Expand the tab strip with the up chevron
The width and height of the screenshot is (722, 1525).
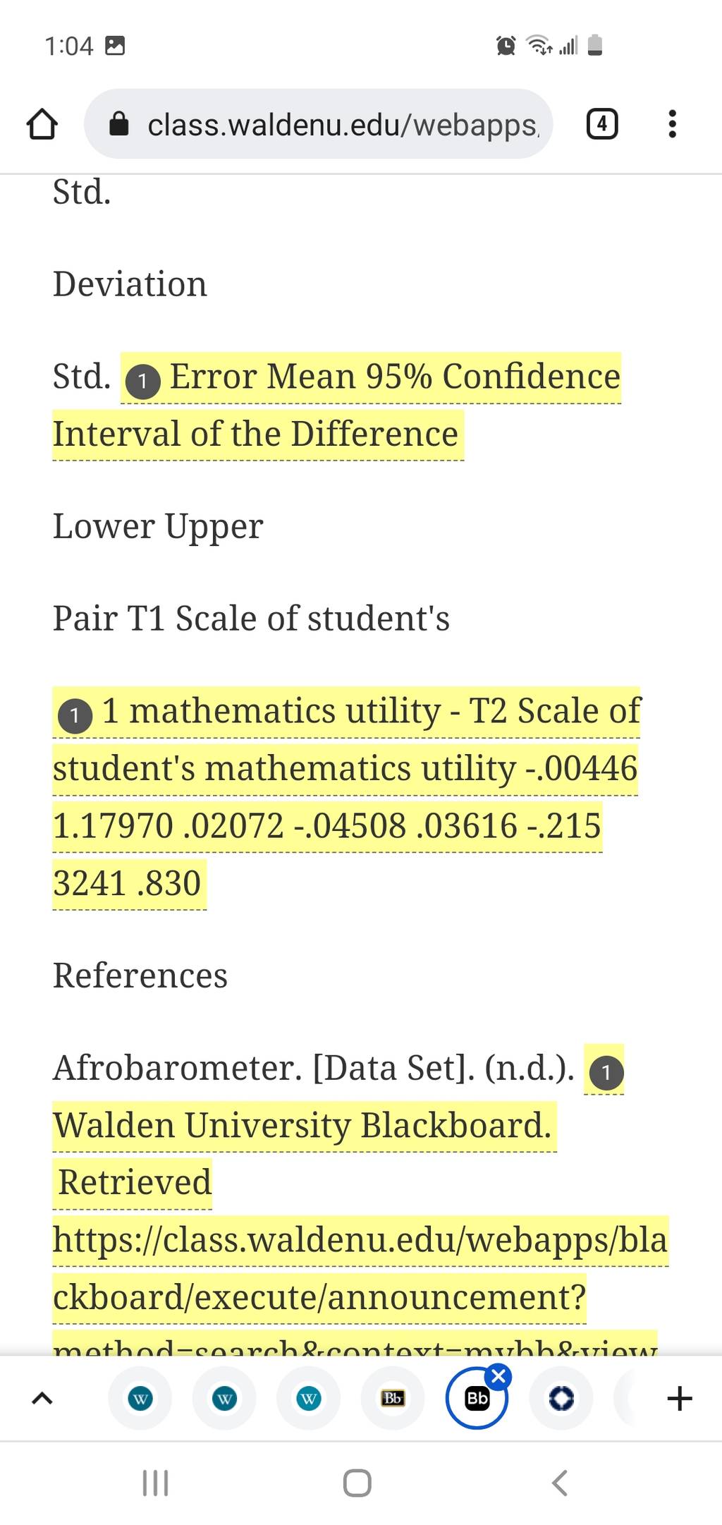coord(42,1398)
